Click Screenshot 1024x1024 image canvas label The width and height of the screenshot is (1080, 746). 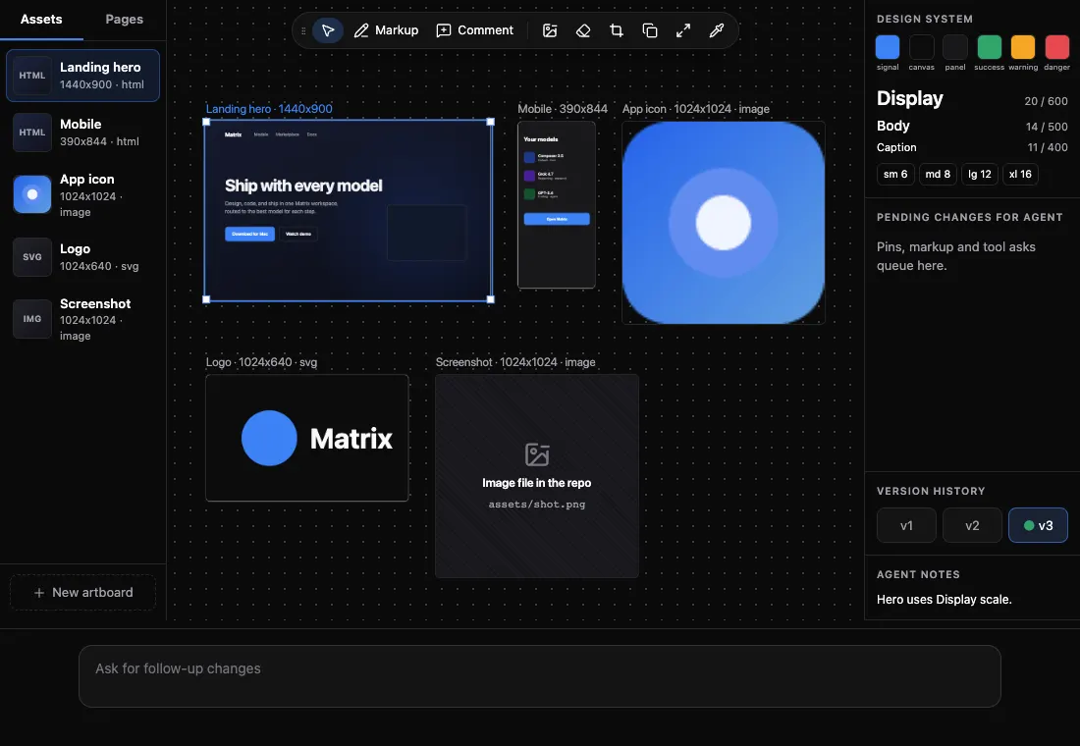tap(515, 362)
